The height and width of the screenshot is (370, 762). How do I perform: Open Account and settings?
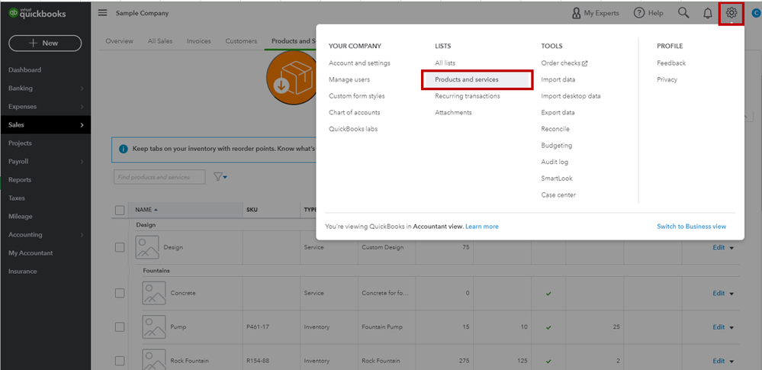pos(359,63)
